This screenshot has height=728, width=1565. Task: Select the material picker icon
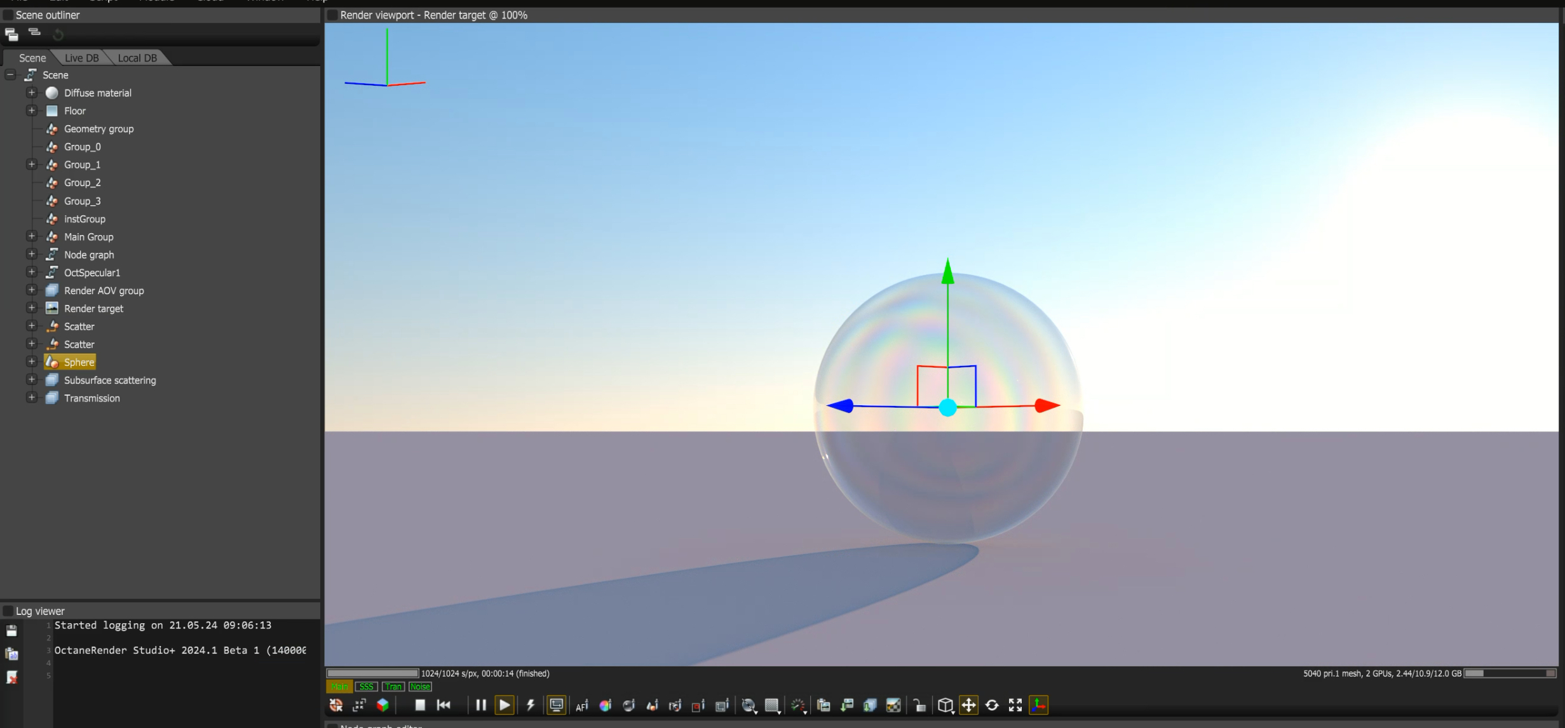(628, 706)
